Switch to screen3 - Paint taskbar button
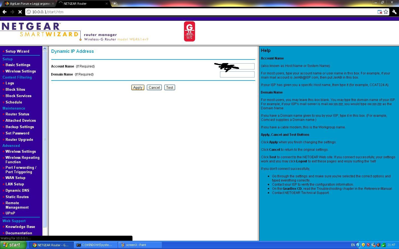Viewport: 399px width, 249px height. [140, 245]
